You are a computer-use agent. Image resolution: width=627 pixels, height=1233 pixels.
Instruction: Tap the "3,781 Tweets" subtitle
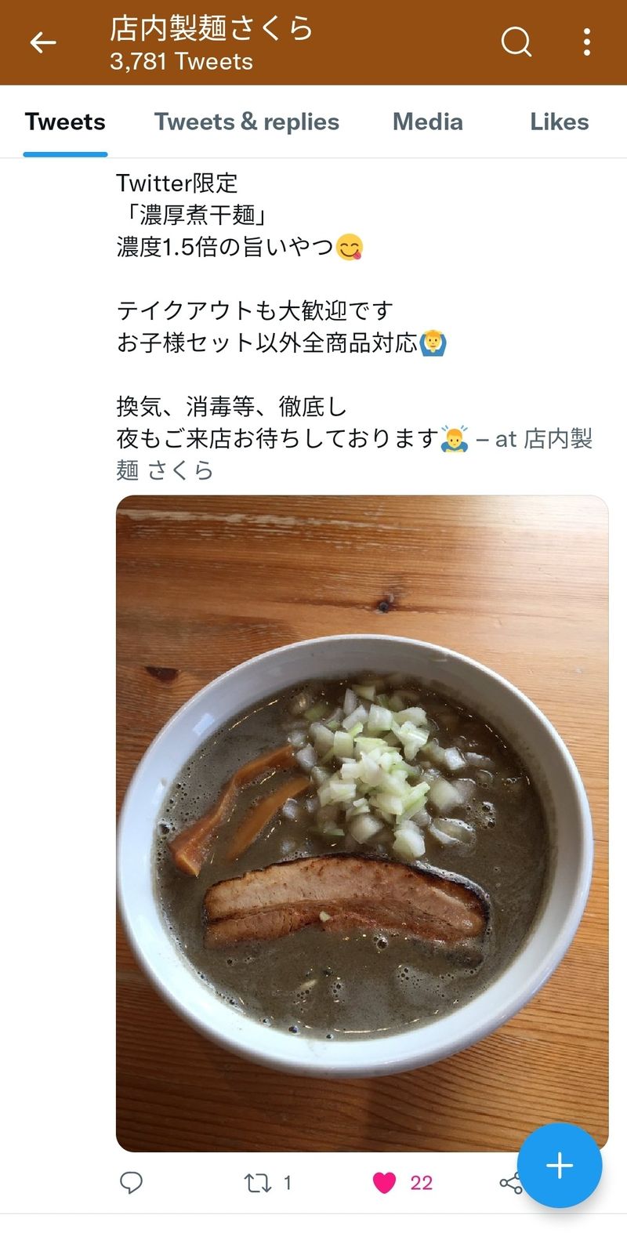tap(181, 61)
